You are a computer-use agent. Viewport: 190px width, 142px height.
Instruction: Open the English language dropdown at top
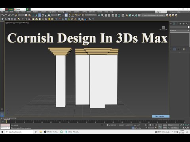(21, 9)
